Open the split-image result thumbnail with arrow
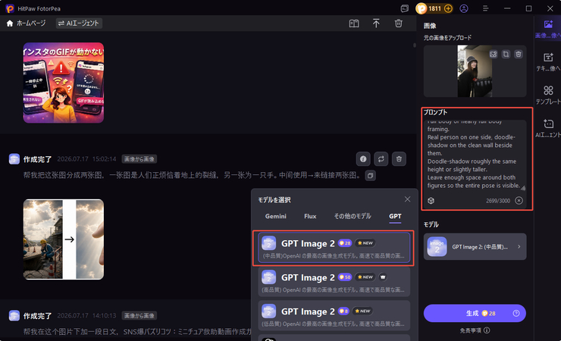This screenshot has height=341, width=561. click(x=64, y=239)
